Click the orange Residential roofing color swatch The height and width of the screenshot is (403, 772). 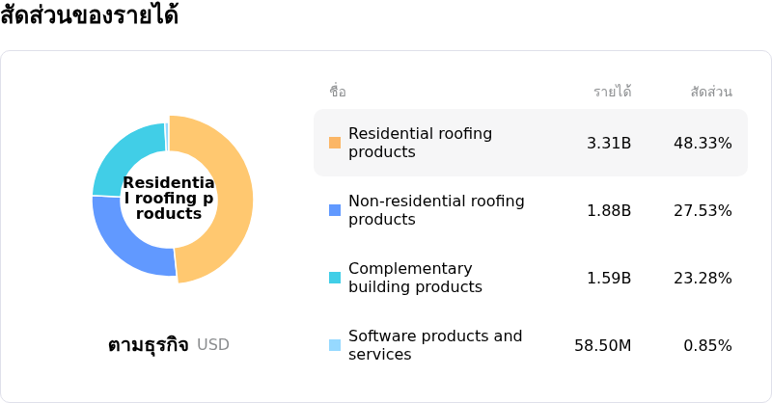[335, 143]
